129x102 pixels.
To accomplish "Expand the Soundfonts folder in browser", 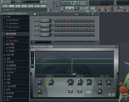I will pyautogui.click(x=11, y=30).
